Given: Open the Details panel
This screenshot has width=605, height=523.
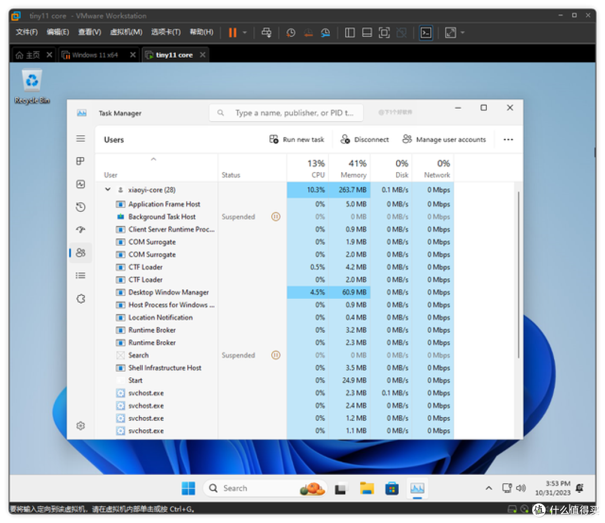Looking at the screenshot, I should tap(81, 275).
